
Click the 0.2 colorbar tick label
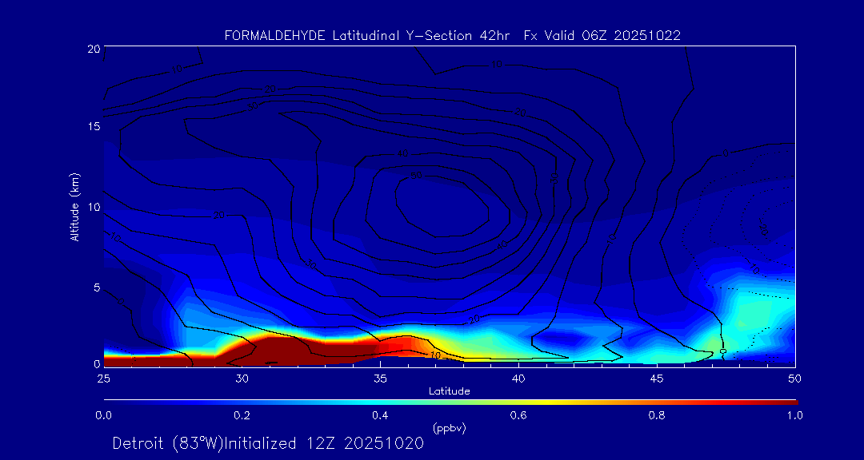pyautogui.click(x=242, y=415)
